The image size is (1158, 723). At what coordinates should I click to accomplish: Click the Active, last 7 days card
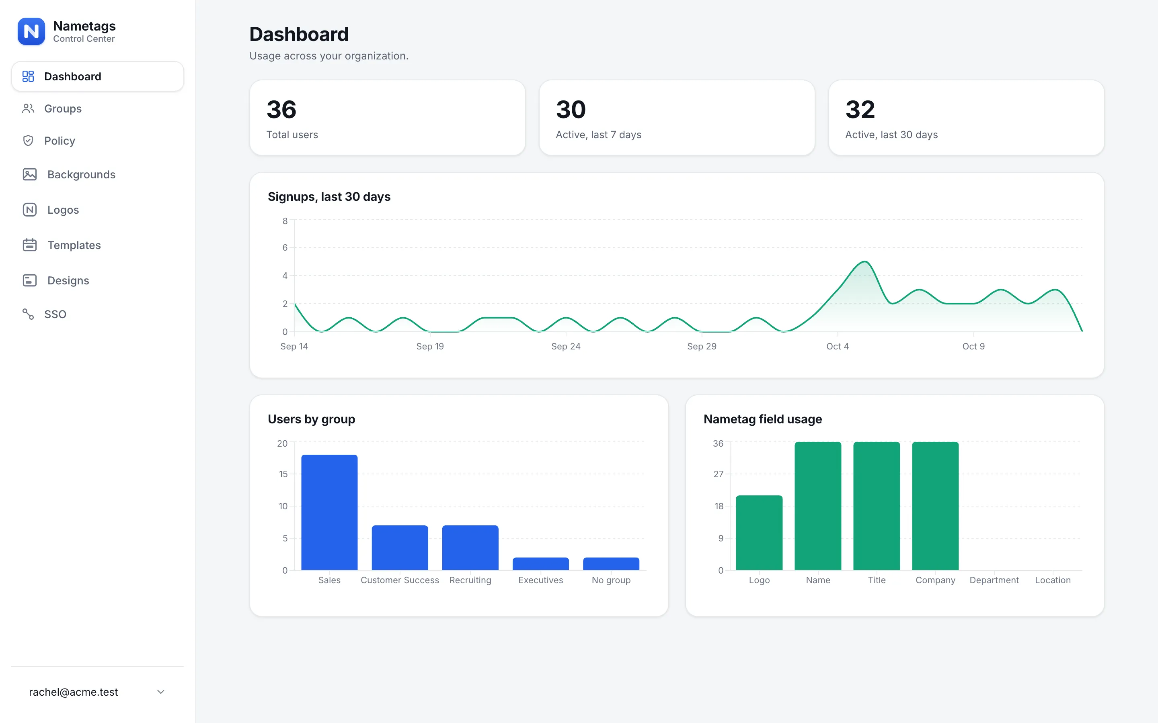(677, 118)
